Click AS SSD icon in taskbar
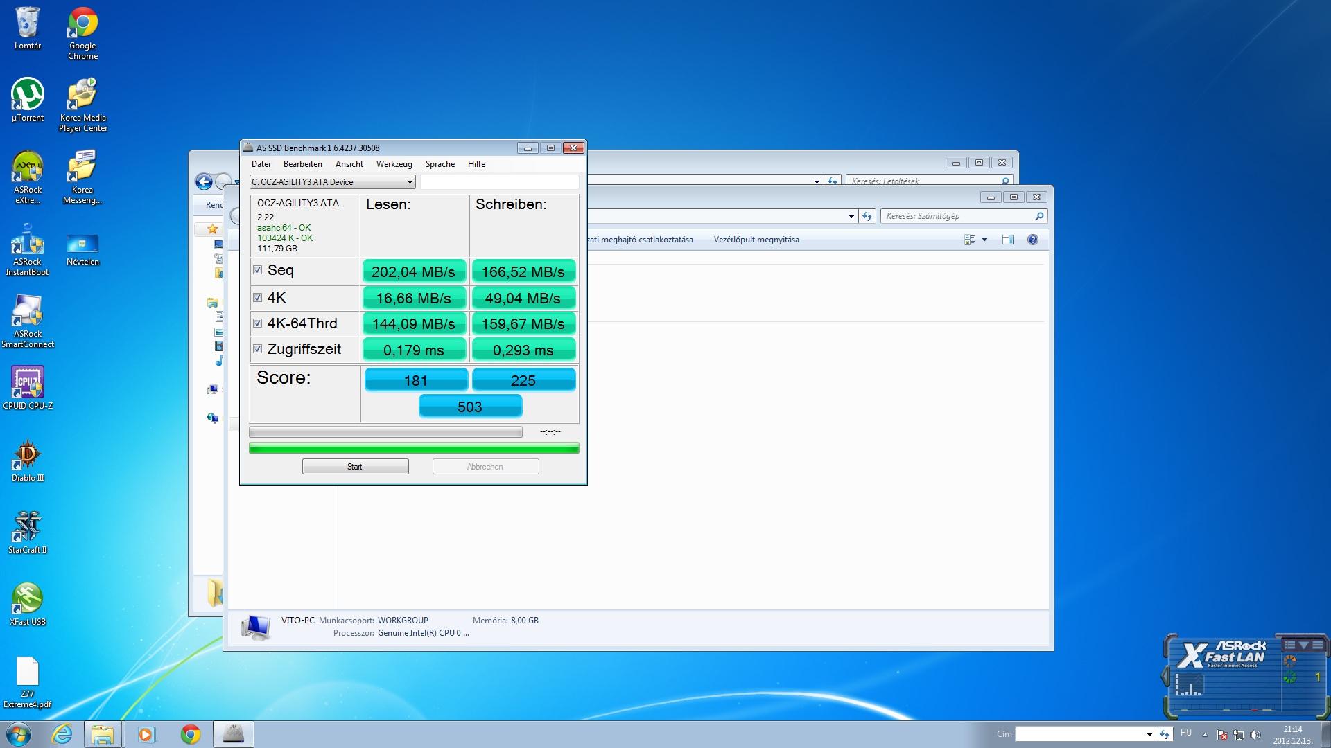 point(234,734)
